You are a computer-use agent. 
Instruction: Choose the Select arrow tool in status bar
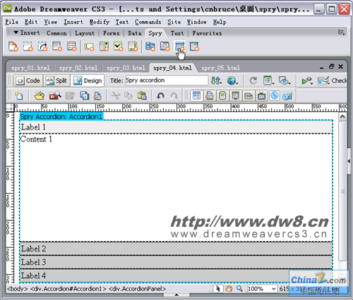point(218,289)
